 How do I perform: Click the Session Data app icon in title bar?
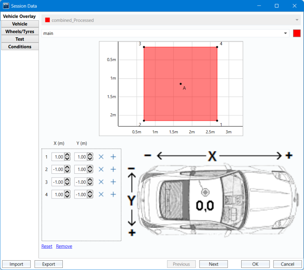pyautogui.click(x=6, y=6)
